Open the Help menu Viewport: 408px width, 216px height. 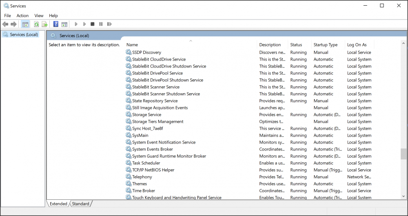tap(53, 15)
